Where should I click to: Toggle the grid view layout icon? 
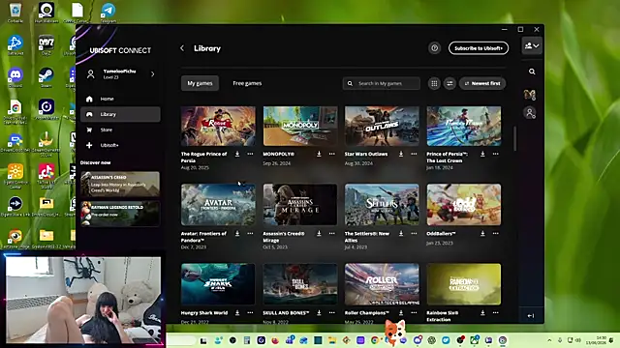pyautogui.click(x=434, y=83)
